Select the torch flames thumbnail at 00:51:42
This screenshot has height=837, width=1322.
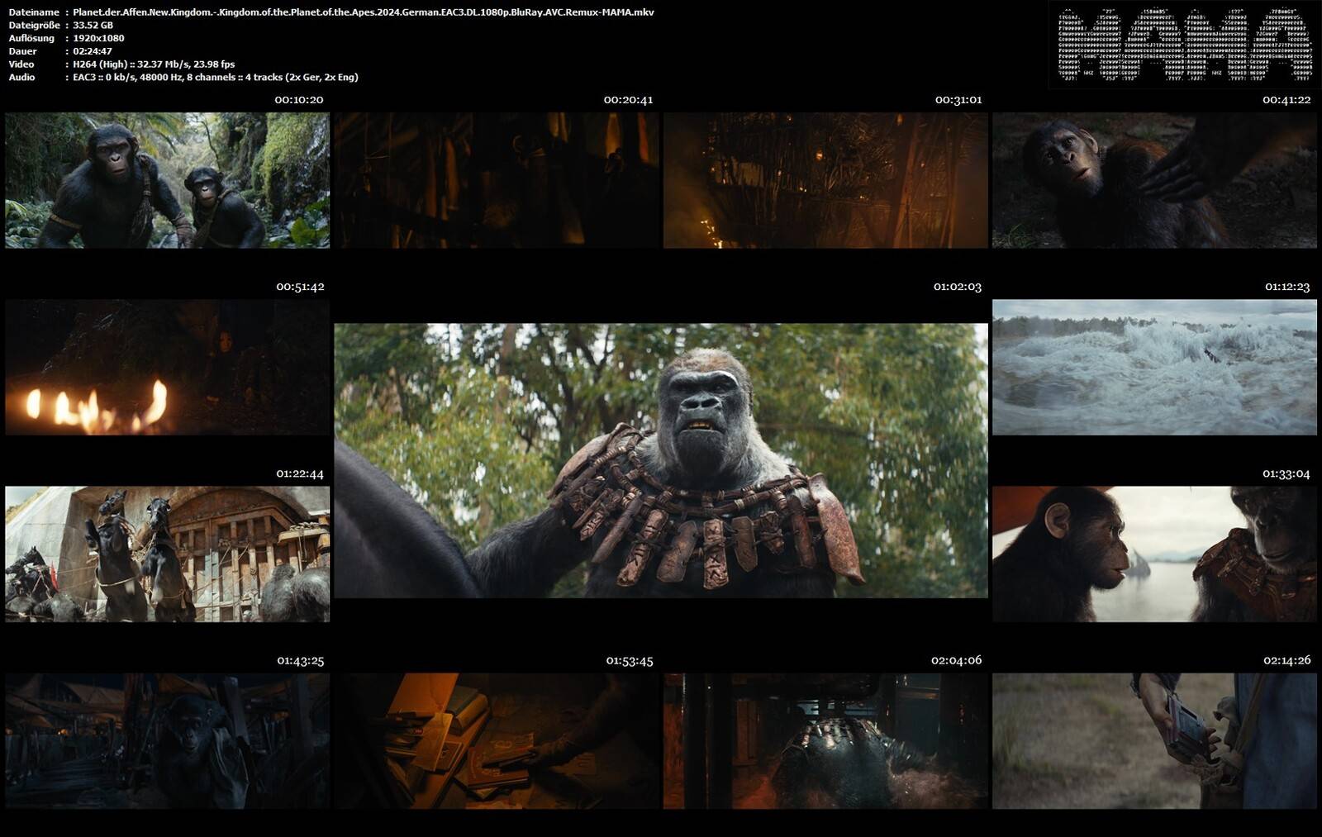(168, 367)
